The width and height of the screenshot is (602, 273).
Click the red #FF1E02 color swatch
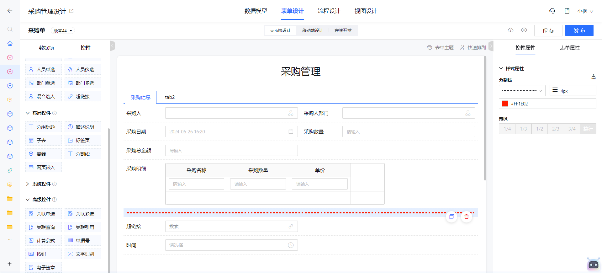click(x=505, y=104)
